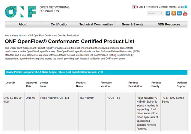Click the ONF logo

20,12
